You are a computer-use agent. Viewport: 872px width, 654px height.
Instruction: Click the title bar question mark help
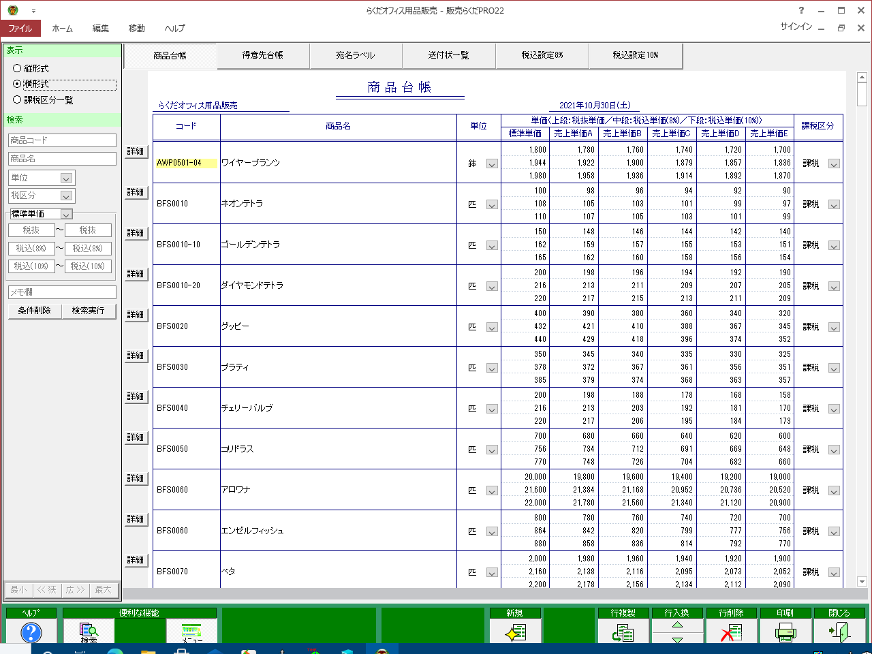(x=801, y=10)
